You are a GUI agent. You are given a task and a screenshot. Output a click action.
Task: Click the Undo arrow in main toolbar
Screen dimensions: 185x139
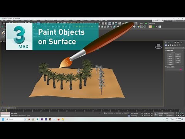coord(2,24)
